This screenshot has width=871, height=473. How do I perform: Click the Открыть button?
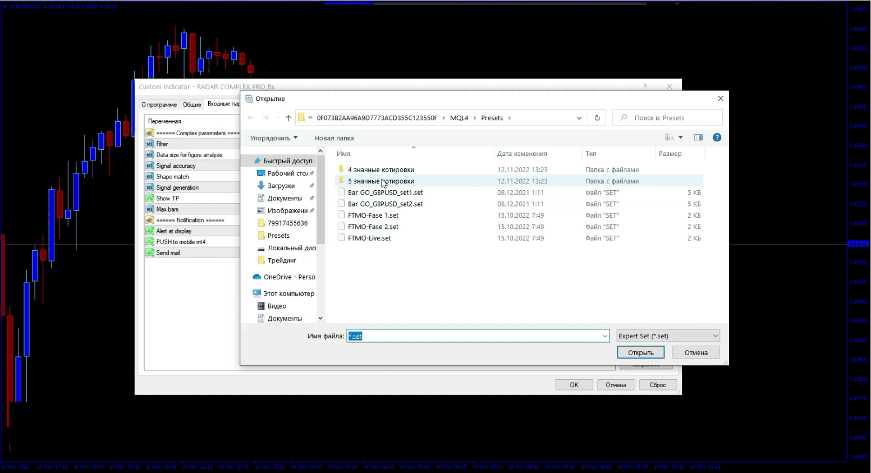(x=640, y=352)
